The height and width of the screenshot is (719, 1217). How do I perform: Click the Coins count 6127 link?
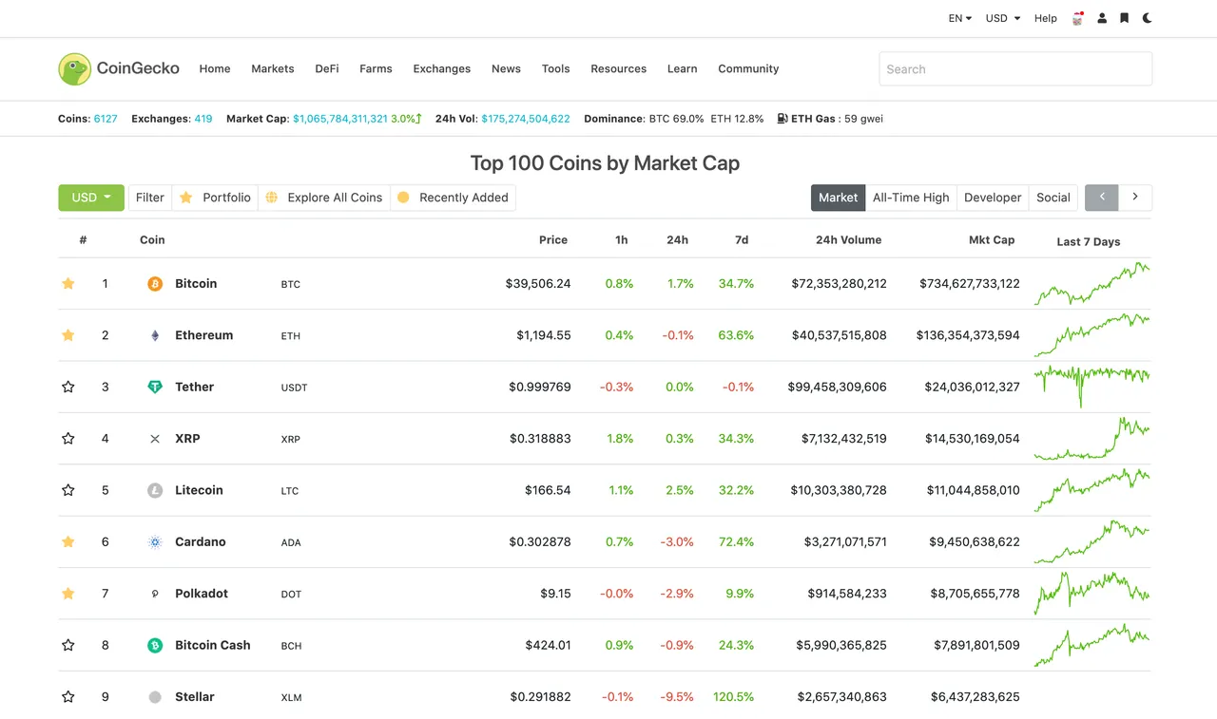tap(106, 119)
